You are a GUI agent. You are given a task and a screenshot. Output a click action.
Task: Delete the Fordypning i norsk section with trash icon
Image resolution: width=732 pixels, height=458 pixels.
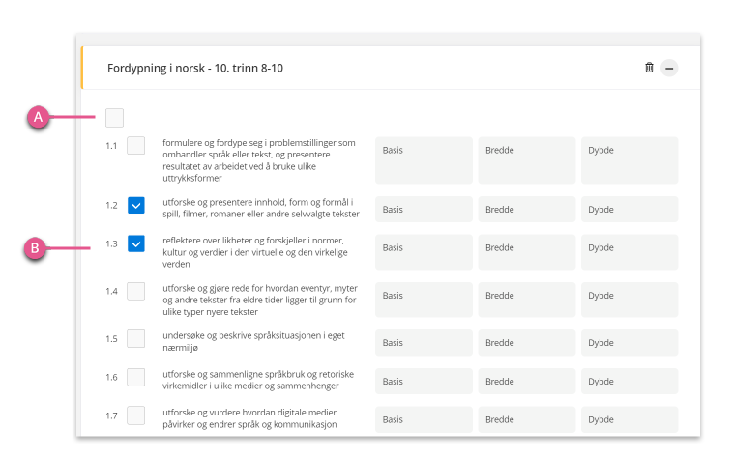(649, 68)
